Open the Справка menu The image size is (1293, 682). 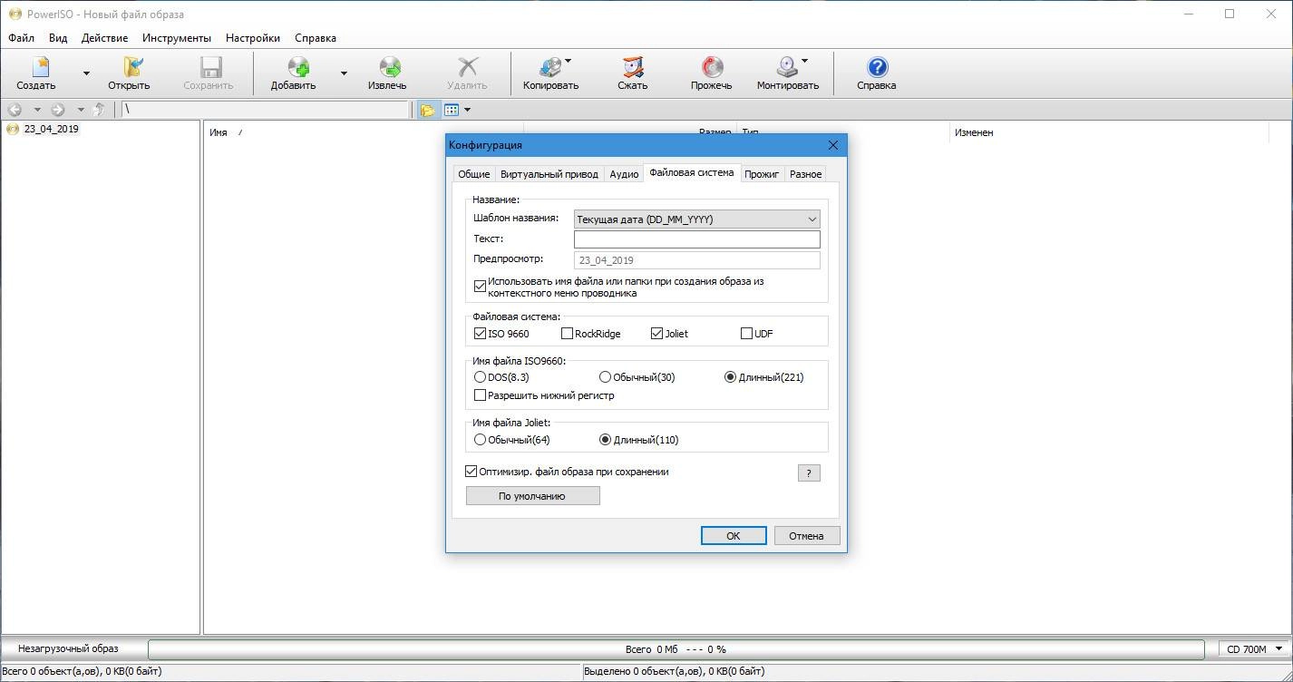(316, 38)
